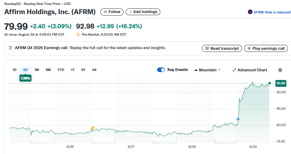Click the AFRM: Risk or rebound video icon
Viewport: 291px width, 154px height.
coord(250,12)
